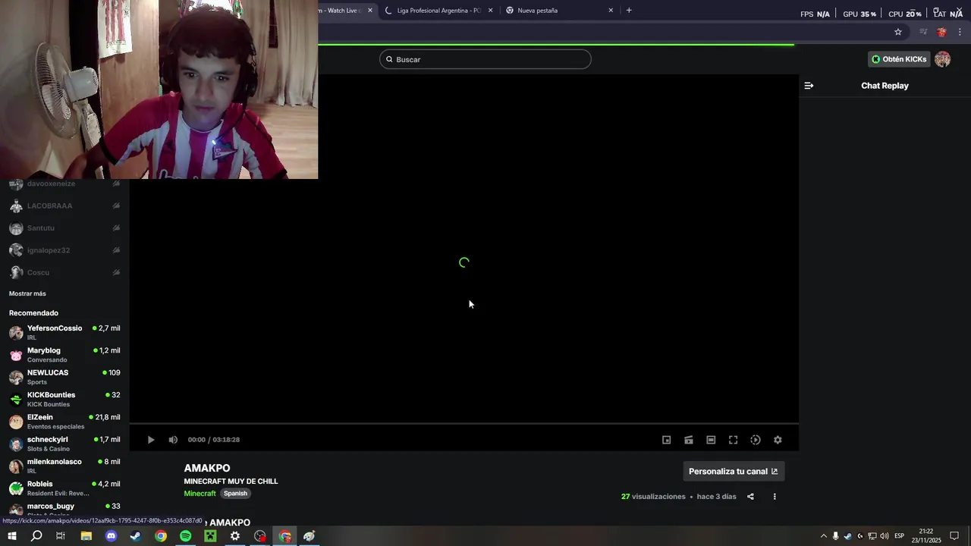
Task: Open Minecraft from the taskbar
Action: pos(210,536)
